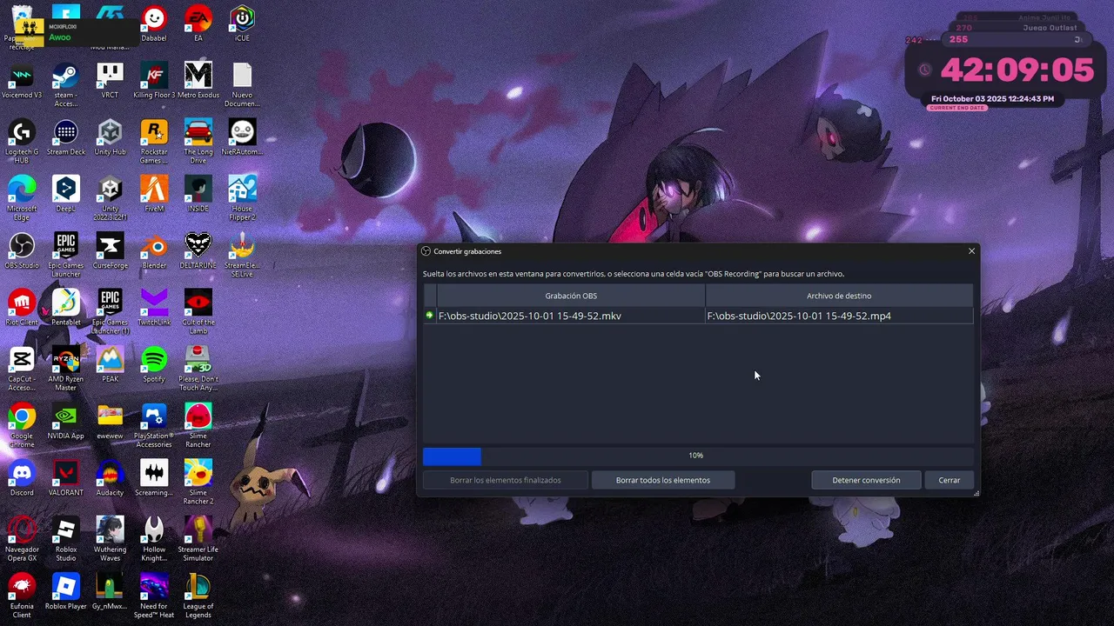Viewport: 1114px width, 626px height.
Task: Open TwitchLink icon
Action: pos(154,308)
